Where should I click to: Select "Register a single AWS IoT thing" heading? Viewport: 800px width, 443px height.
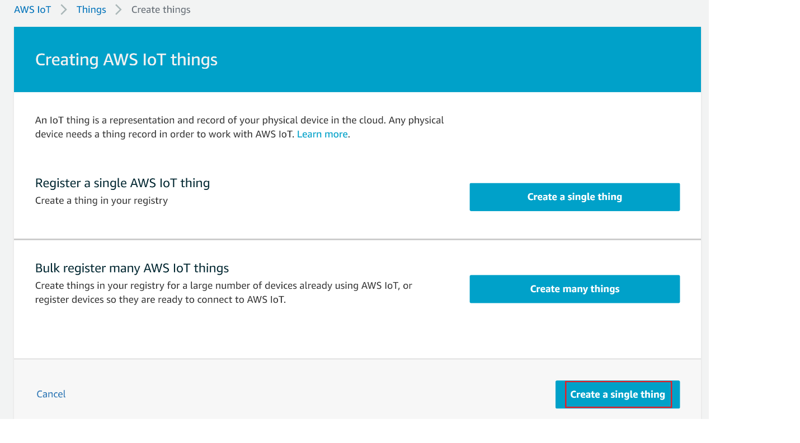click(x=123, y=183)
